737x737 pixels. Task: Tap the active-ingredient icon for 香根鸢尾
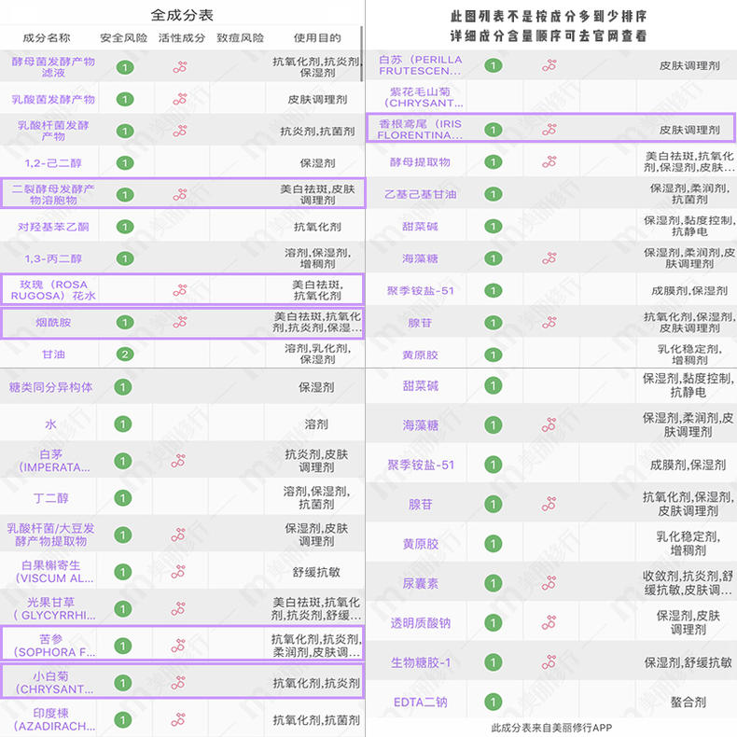549,130
